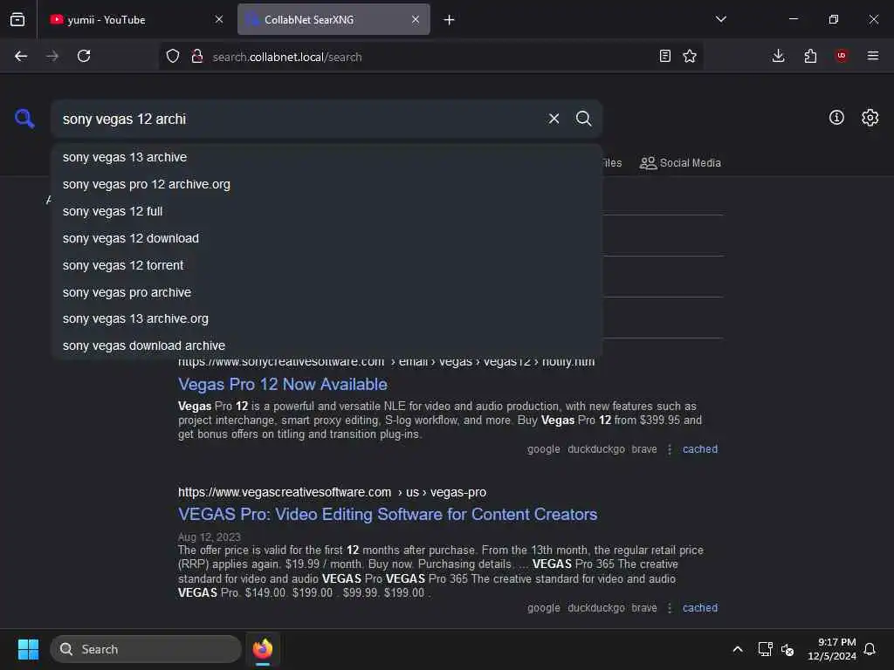
Task: Select suggestion 'sony vegas 12 torrent'
Action: [x=327, y=265]
